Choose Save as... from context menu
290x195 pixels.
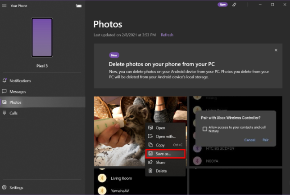[163, 154]
